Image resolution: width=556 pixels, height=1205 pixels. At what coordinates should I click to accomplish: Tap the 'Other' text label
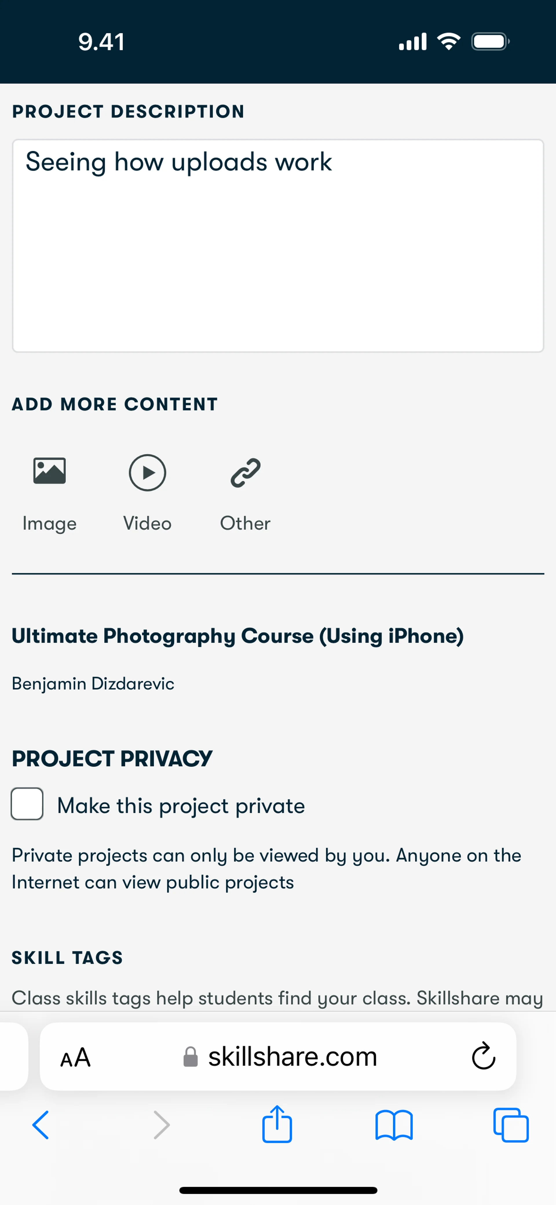245,523
